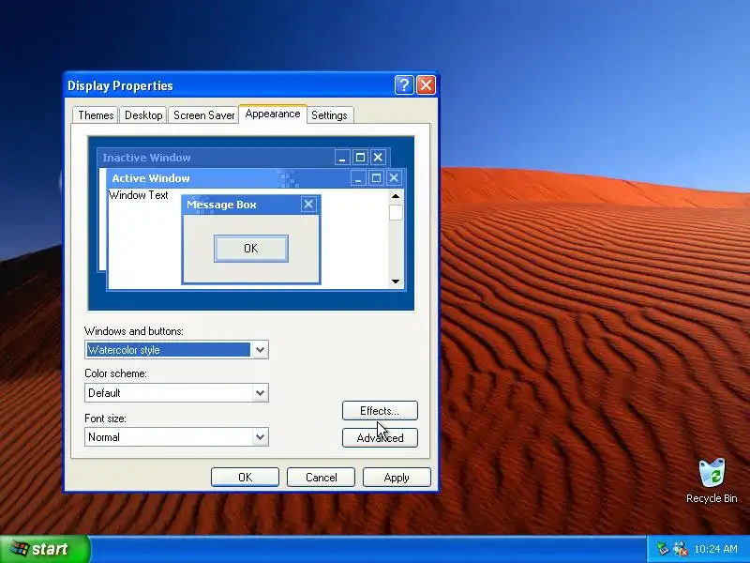Open the Advanced appearance settings
The image size is (750, 563).
coord(380,437)
